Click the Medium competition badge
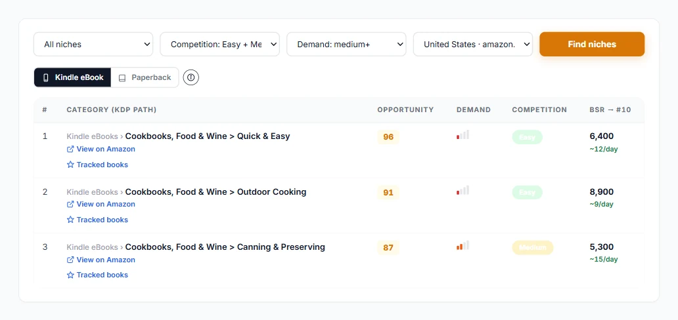Image resolution: width=678 pixels, height=320 pixels. click(533, 247)
